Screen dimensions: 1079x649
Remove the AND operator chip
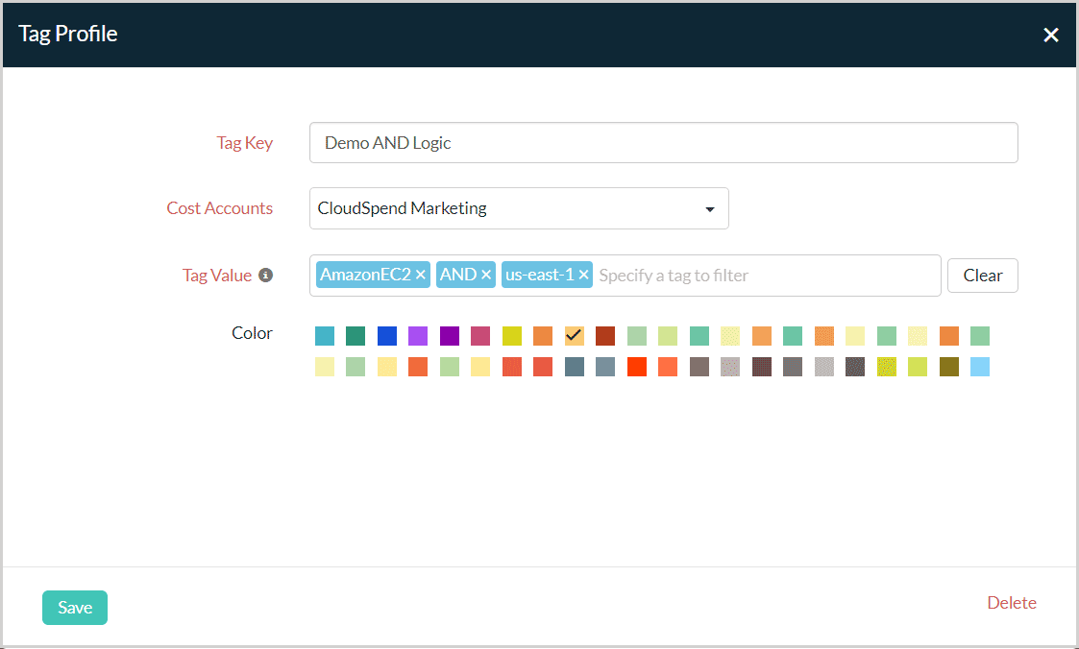(486, 276)
